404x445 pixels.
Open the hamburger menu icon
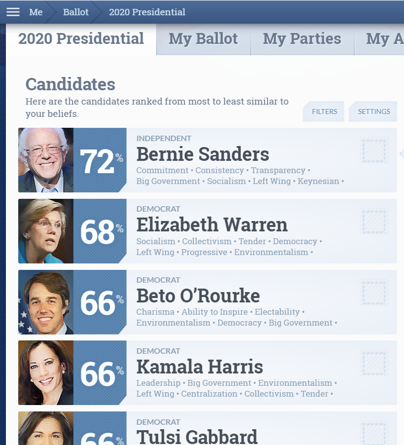click(13, 12)
